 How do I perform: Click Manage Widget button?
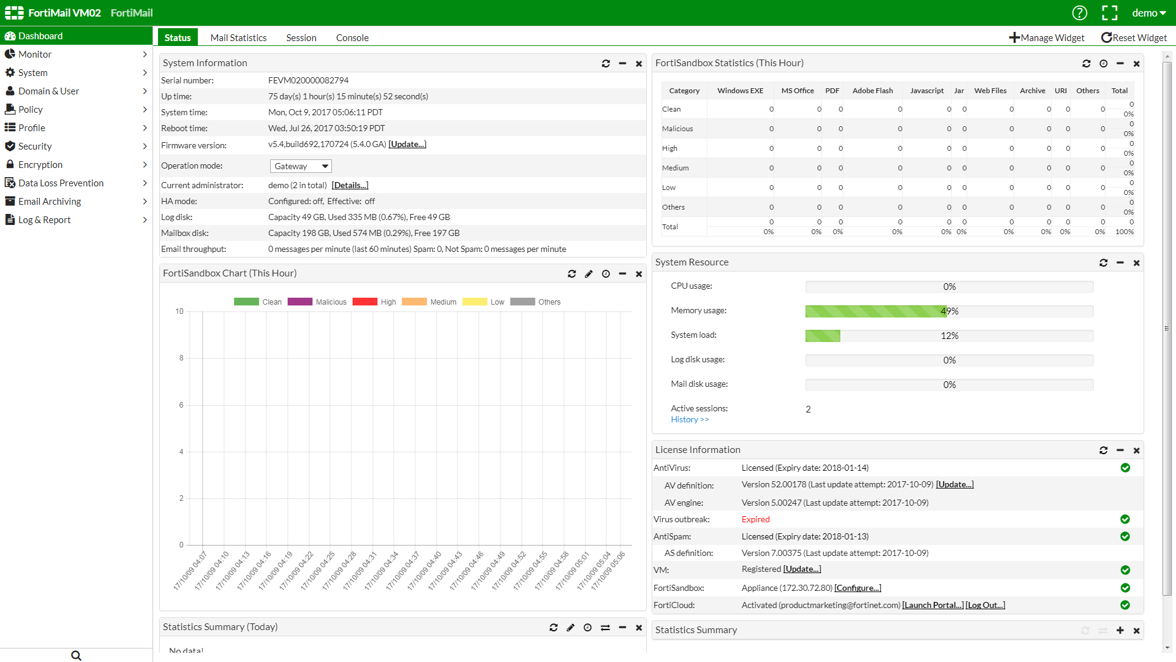point(1046,38)
